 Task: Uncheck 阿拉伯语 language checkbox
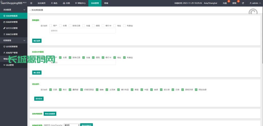pos(190,90)
